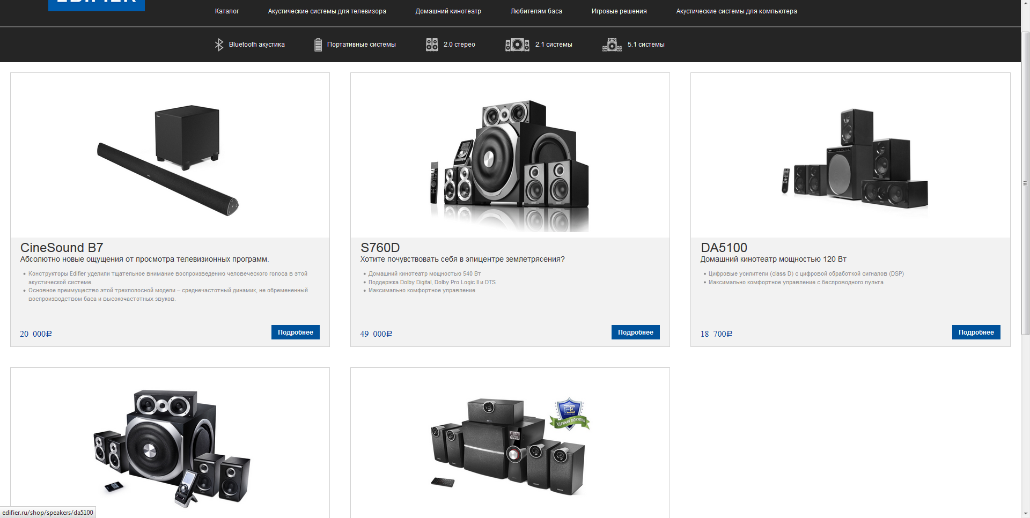Select the 5.1 системы speaker set icon
1030x518 pixels.
(612, 45)
